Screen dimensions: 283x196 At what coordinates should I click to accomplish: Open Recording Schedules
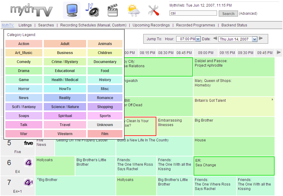[x=78, y=25]
